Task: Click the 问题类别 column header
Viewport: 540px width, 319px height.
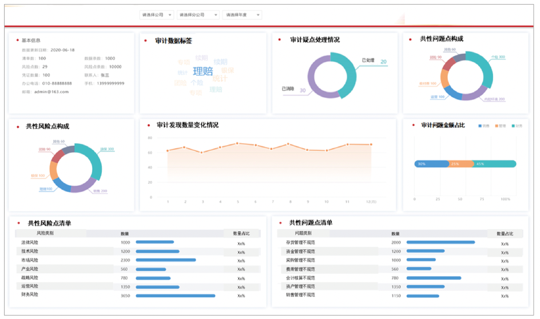Action: pyautogui.click(x=303, y=233)
